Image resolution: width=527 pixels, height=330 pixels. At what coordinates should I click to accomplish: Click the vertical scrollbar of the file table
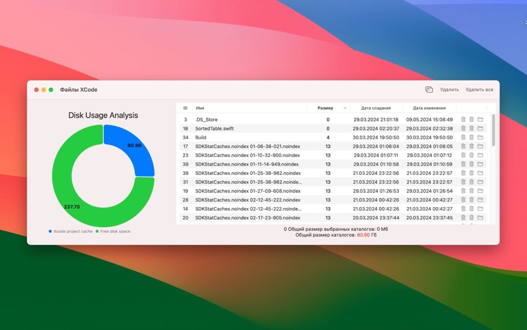click(x=493, y=130)
